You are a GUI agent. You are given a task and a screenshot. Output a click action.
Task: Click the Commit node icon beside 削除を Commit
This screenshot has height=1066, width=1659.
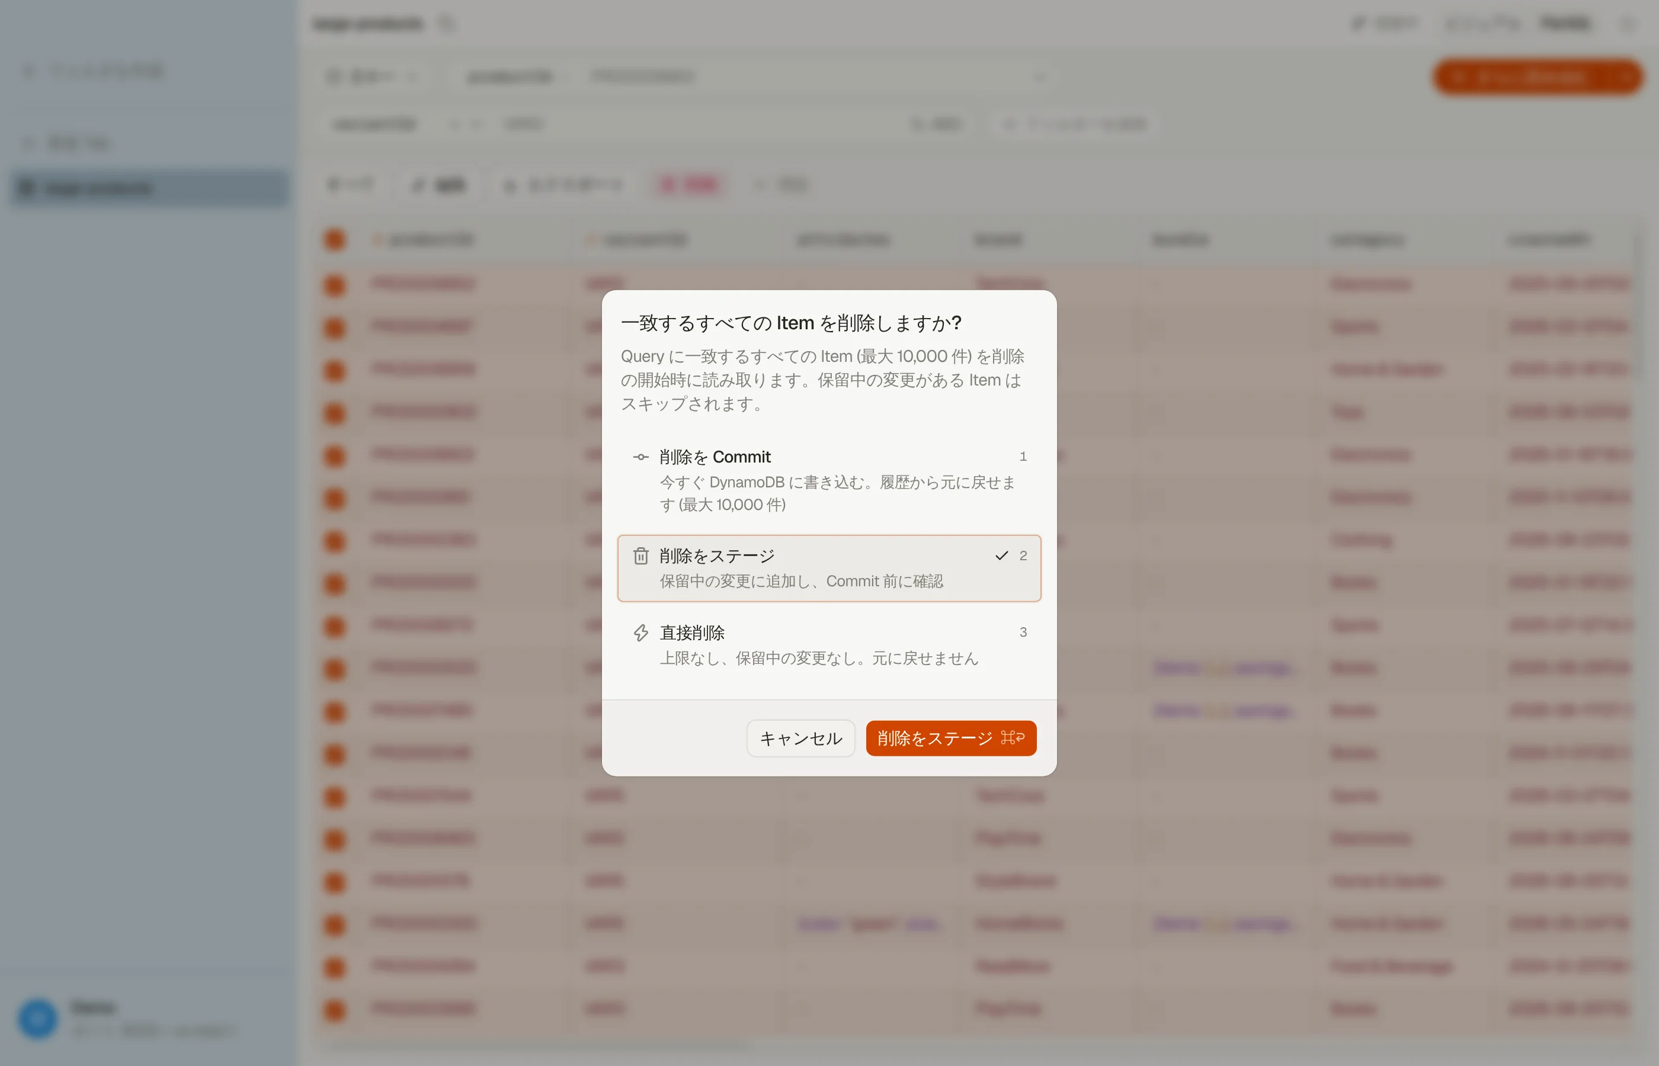[x=640, y=457]
